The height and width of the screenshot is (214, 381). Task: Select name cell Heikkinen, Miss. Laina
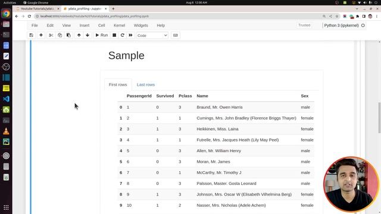tap(217, 129)
